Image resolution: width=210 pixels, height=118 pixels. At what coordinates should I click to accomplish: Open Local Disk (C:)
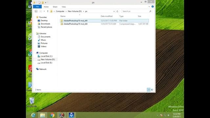[47, 56]
